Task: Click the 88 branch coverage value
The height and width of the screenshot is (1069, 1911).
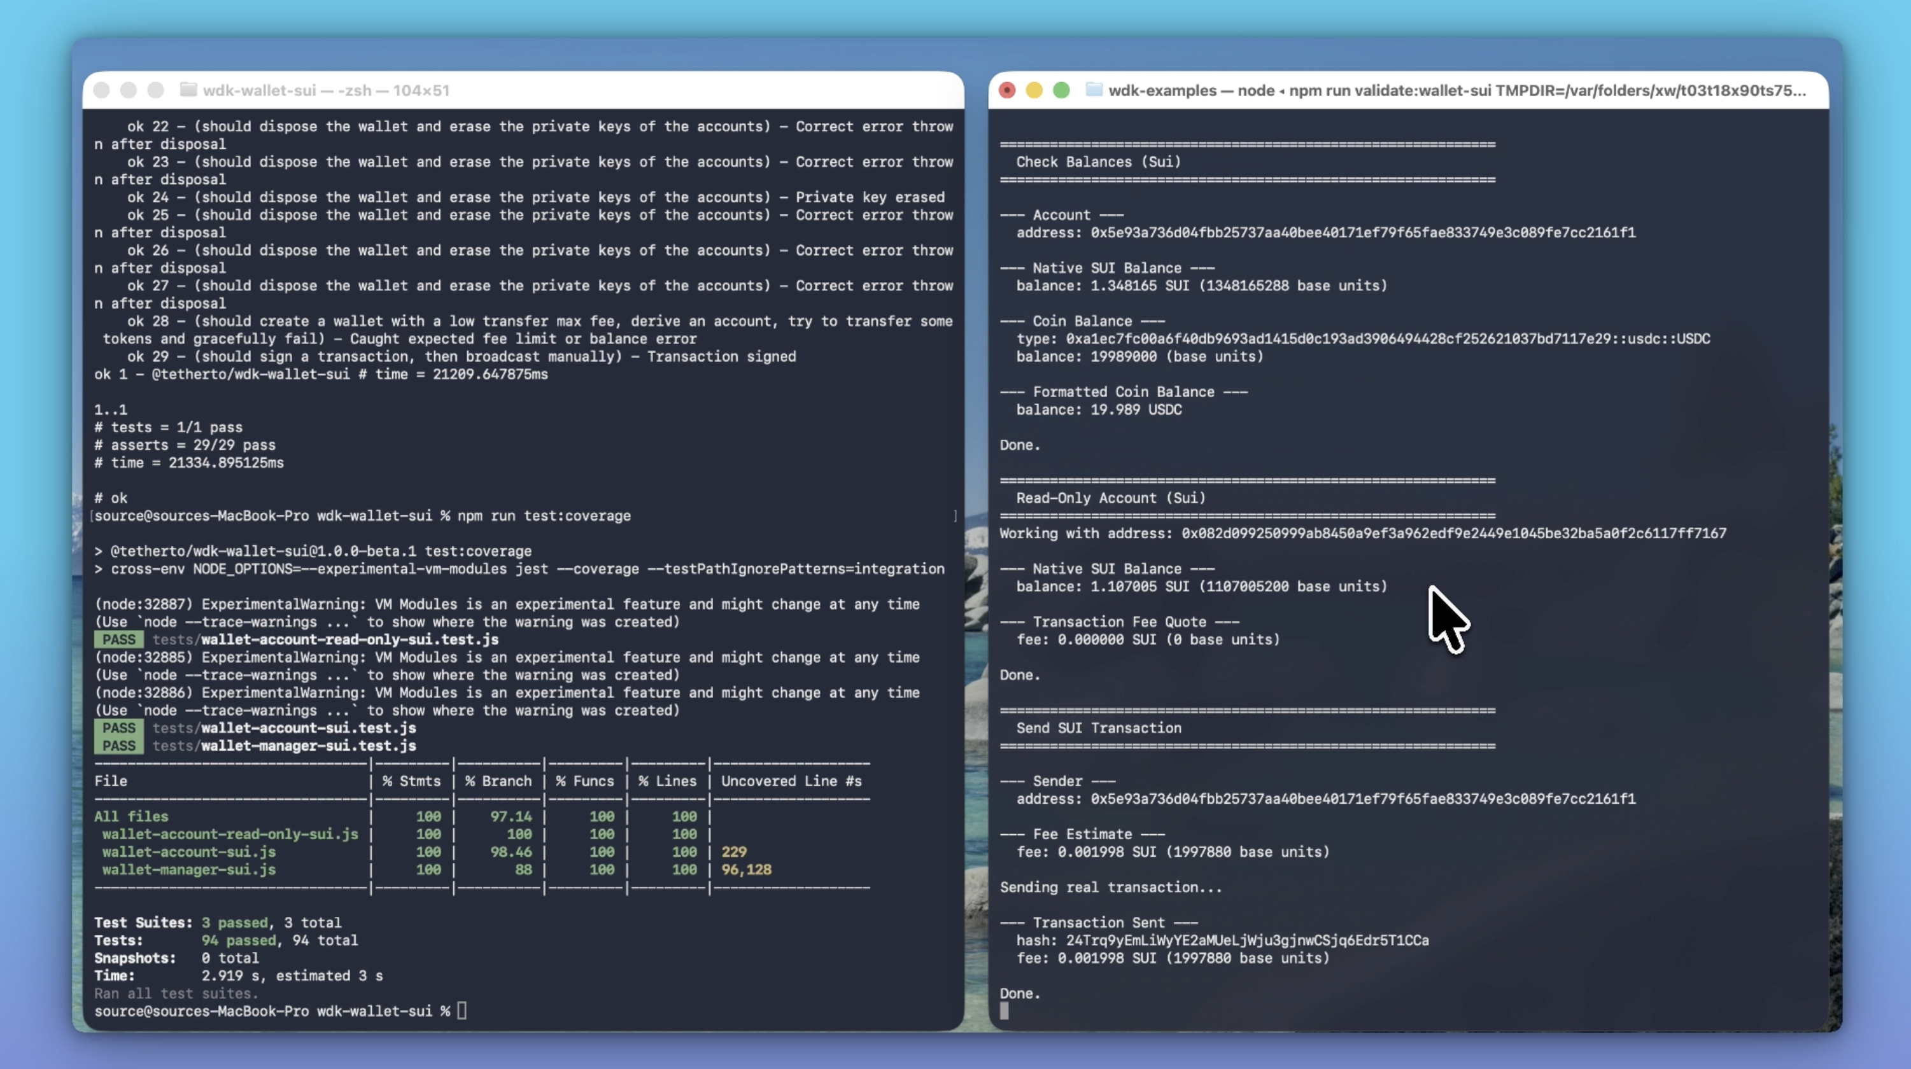Action: (523, 870)
